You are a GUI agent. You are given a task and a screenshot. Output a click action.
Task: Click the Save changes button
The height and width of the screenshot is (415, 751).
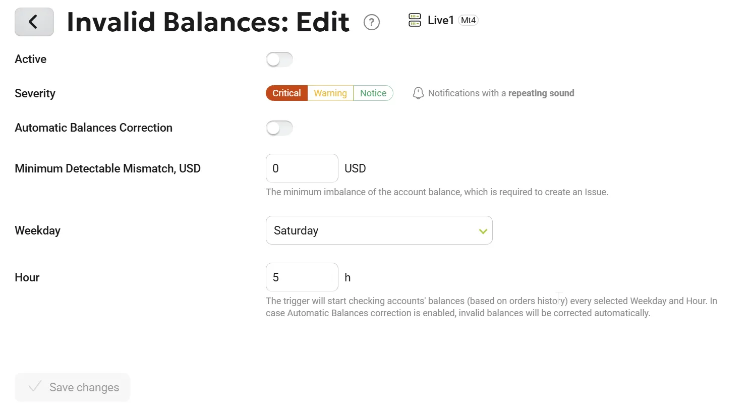73,387
